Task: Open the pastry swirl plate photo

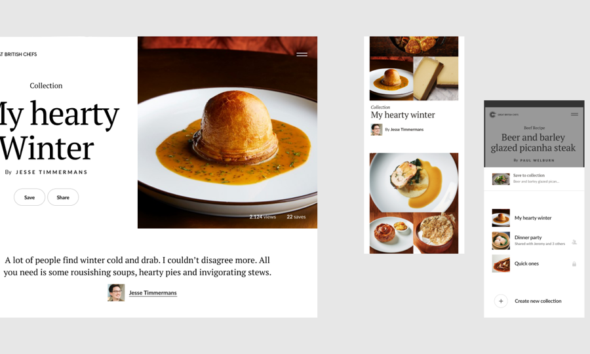Action: [x=391, y=233]
